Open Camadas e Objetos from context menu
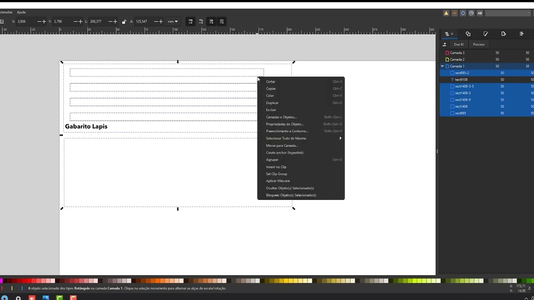This screenshot has width=534, height=300. point(301,117)
